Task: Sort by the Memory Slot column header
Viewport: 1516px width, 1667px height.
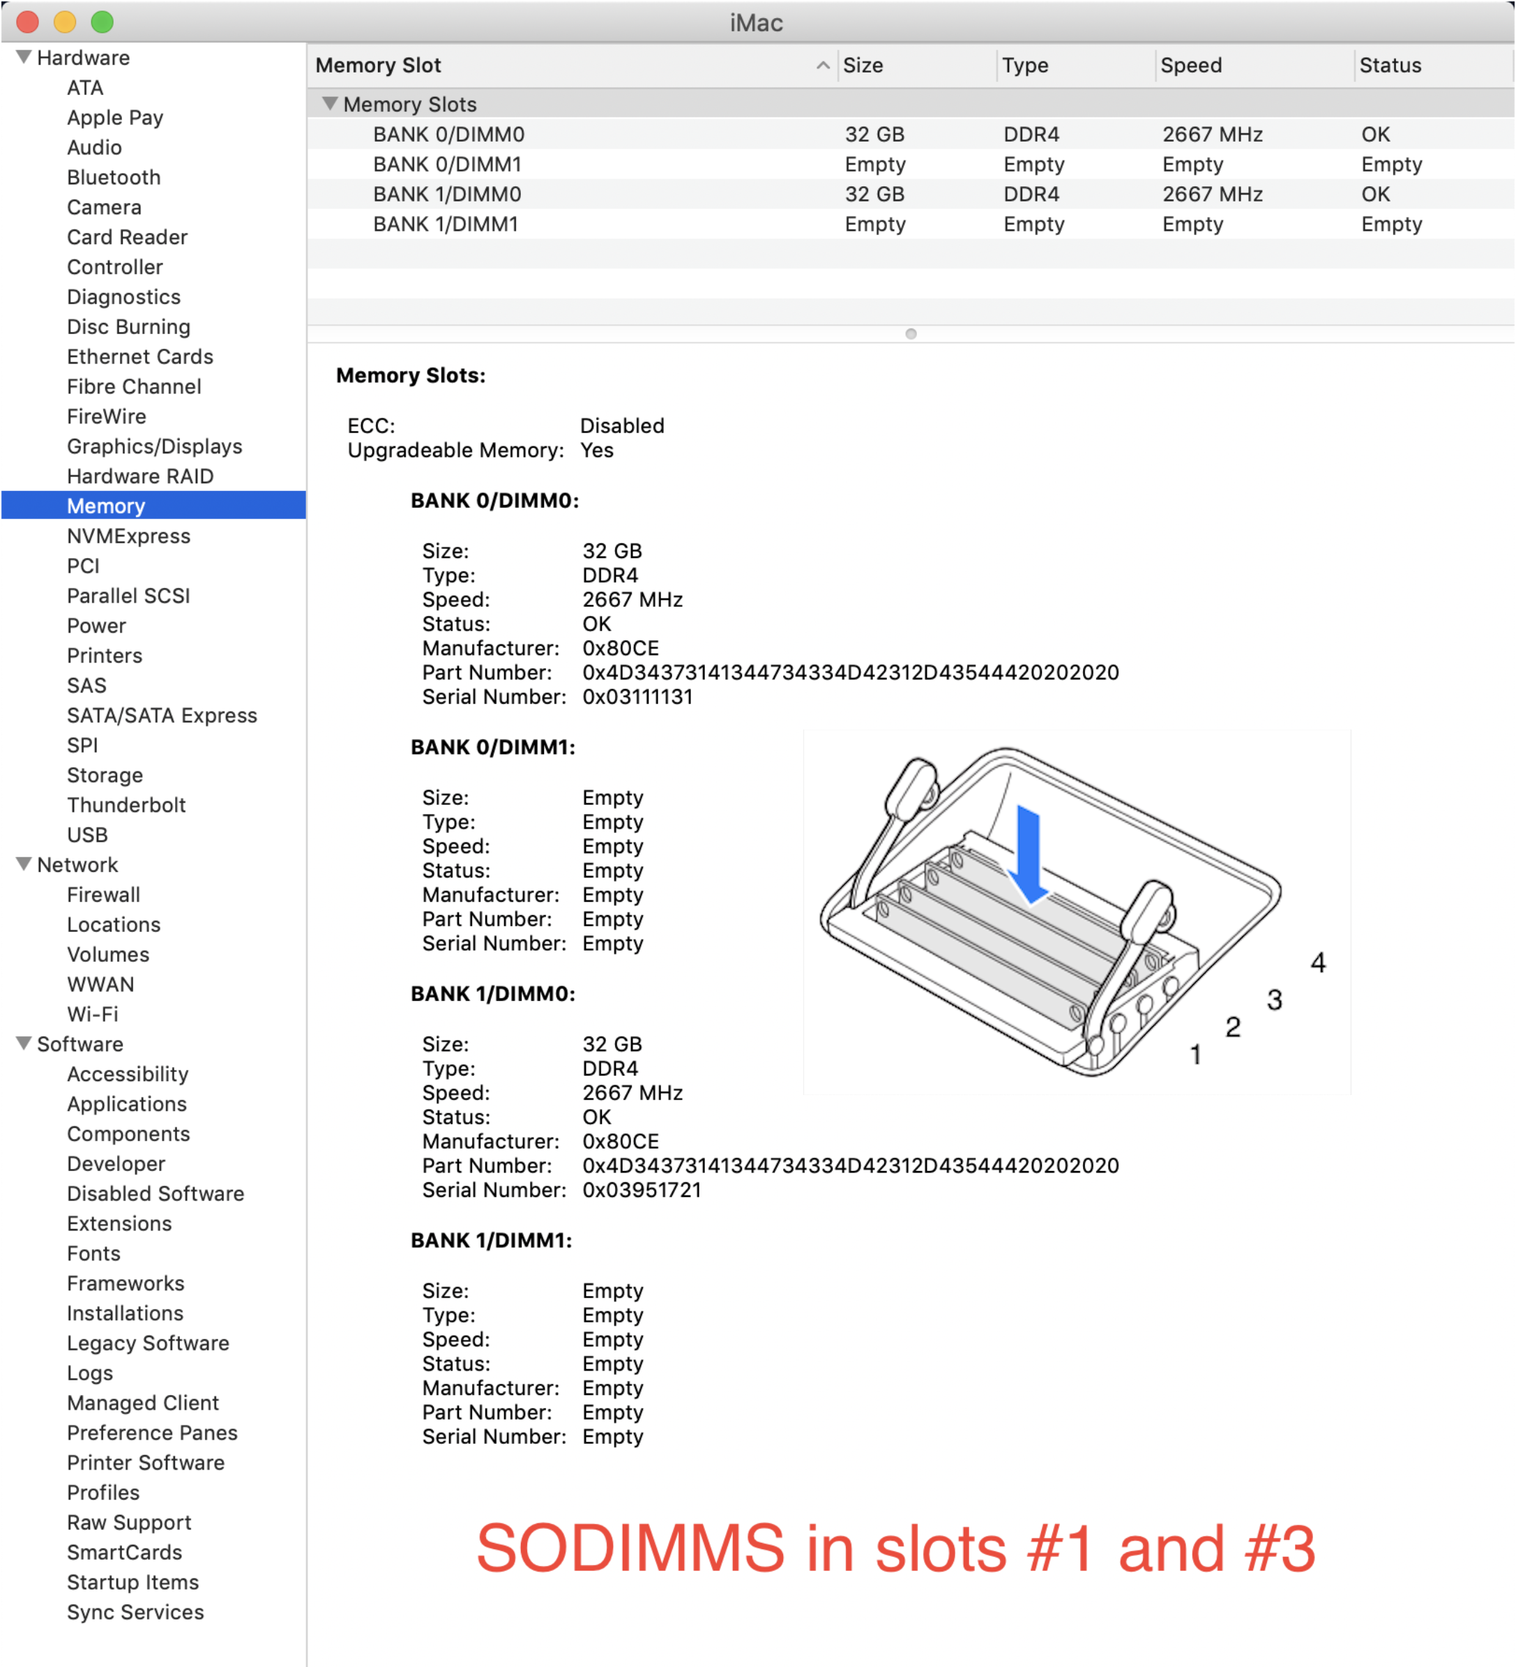Action: [572, 66]
